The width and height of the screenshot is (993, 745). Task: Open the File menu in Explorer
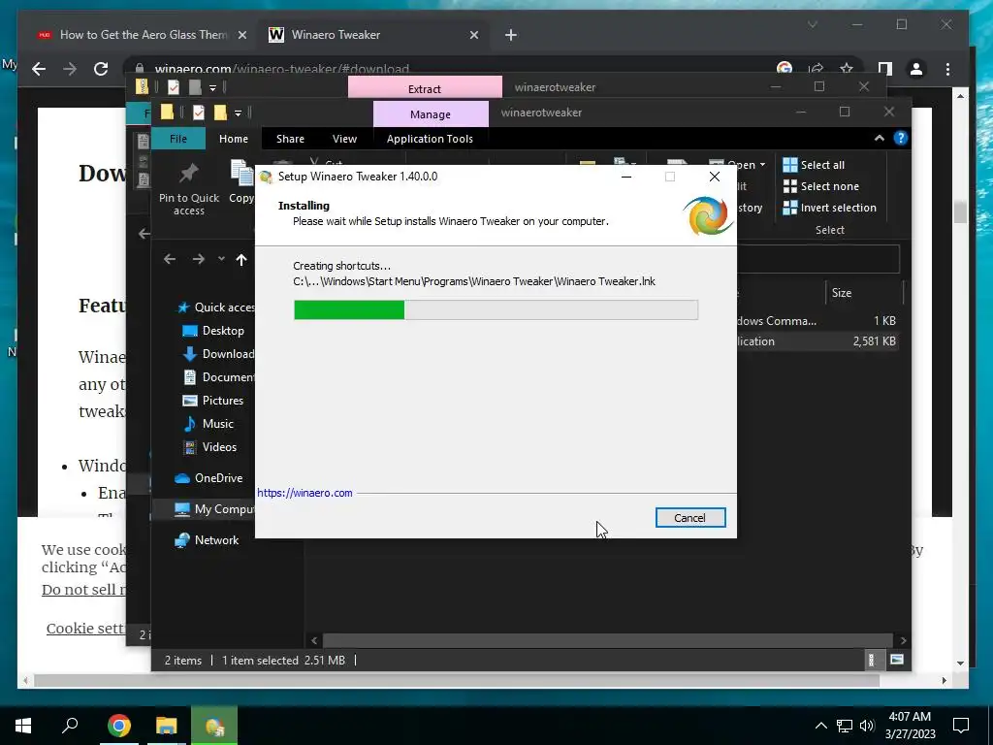(x=178, y=138)
